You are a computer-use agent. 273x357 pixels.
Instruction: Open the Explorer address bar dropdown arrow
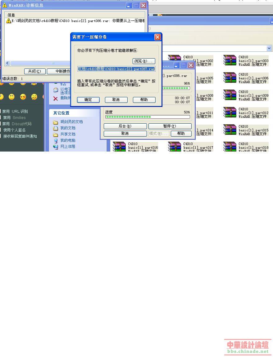[269, 48]
